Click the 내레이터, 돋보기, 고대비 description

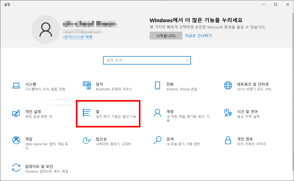[114, 144]
